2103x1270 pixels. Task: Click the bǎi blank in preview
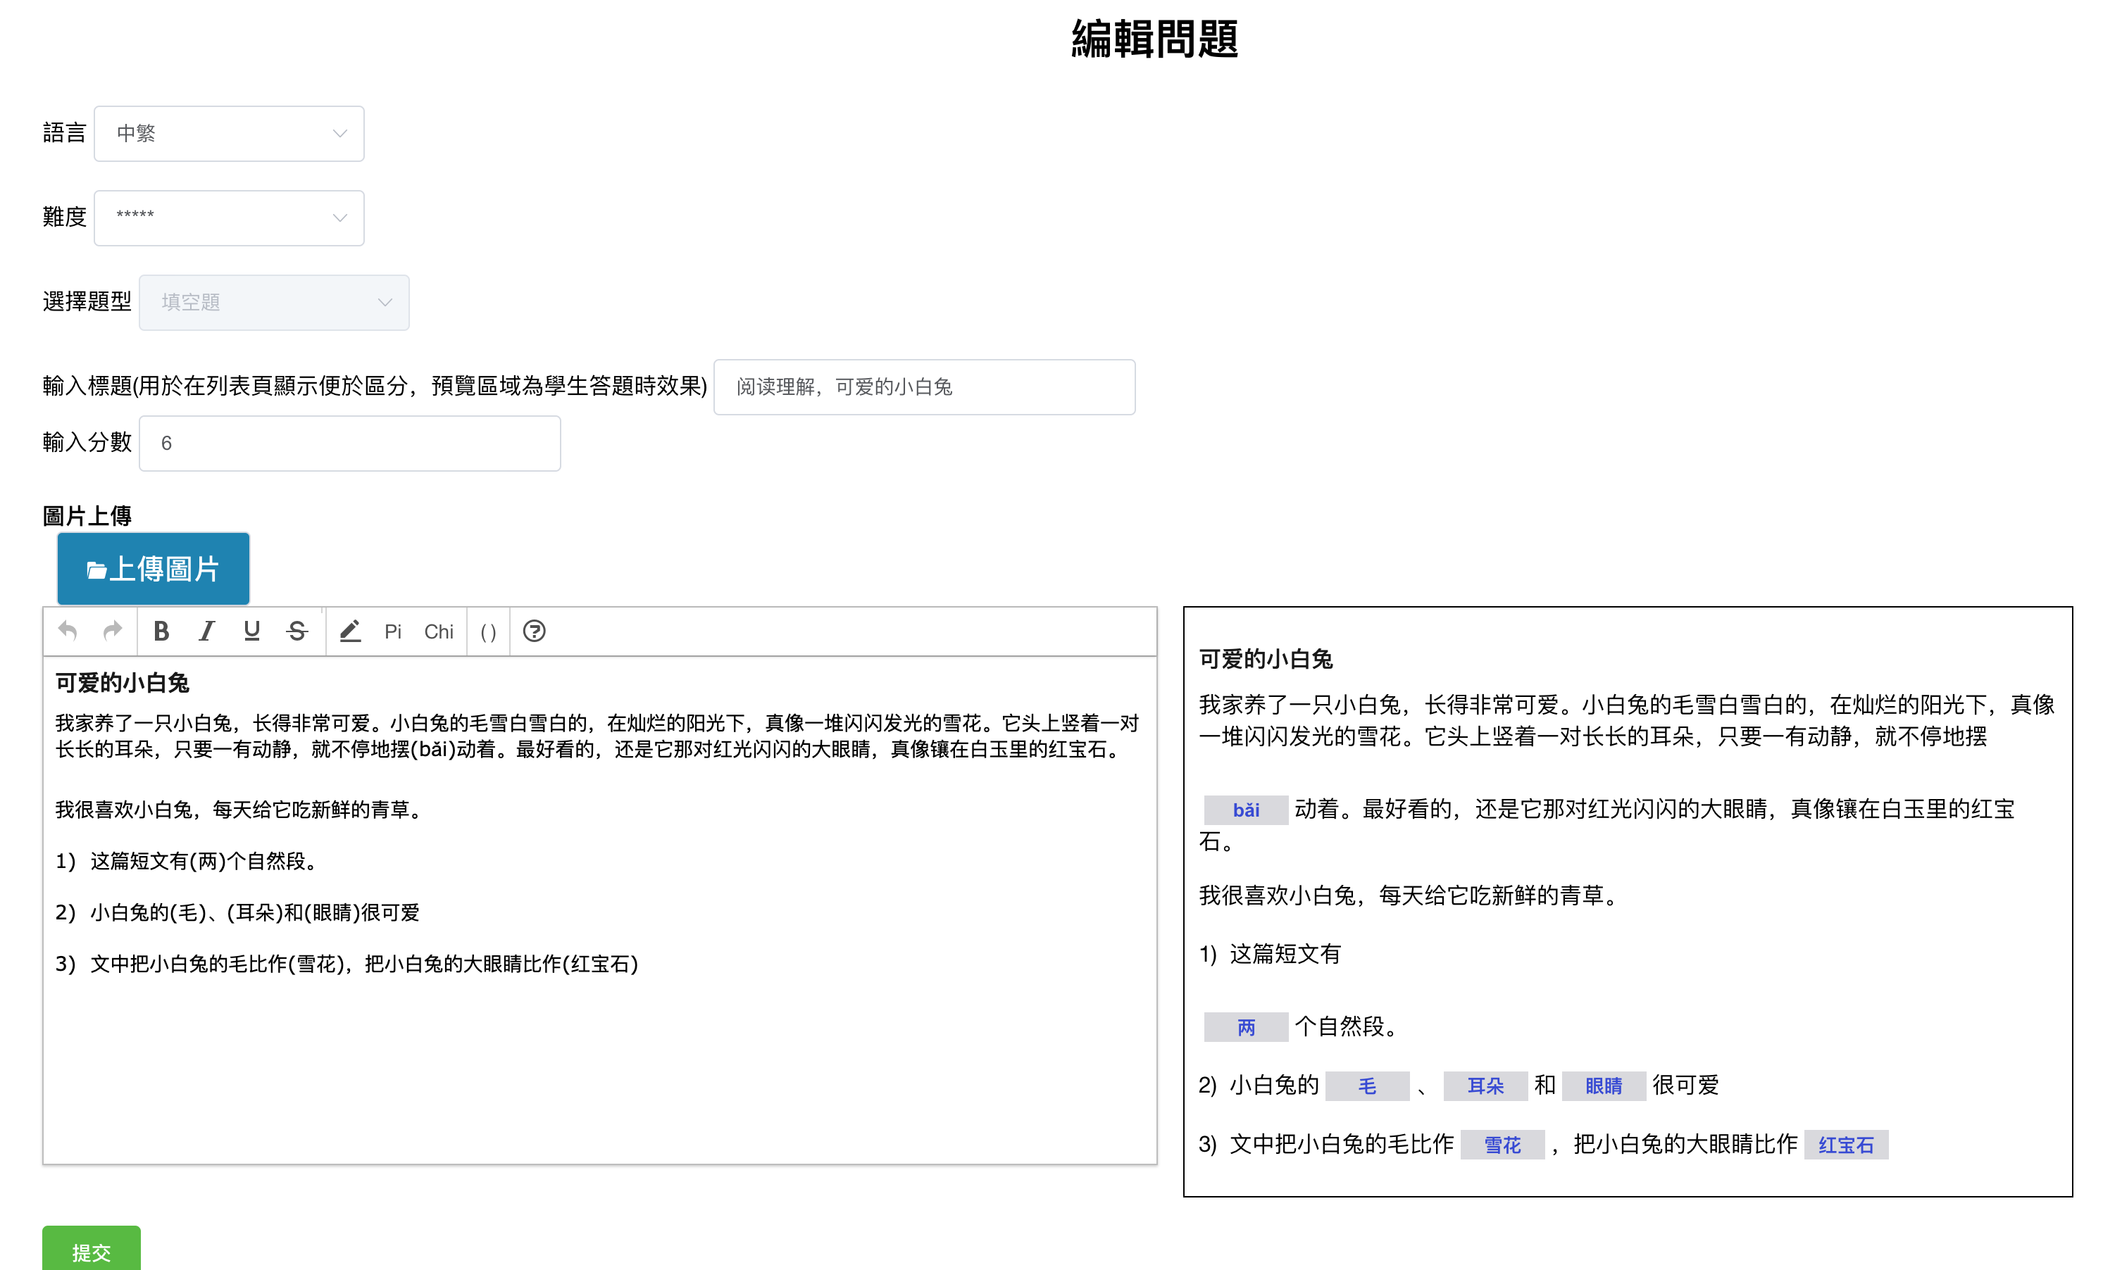[1246, 810]
